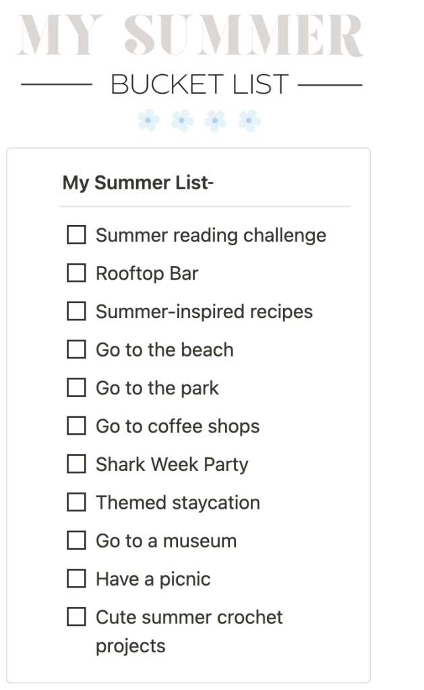Click the BUCKET LIST subtitle text
Screen dimensions: 424x690
tap(200, 85)
